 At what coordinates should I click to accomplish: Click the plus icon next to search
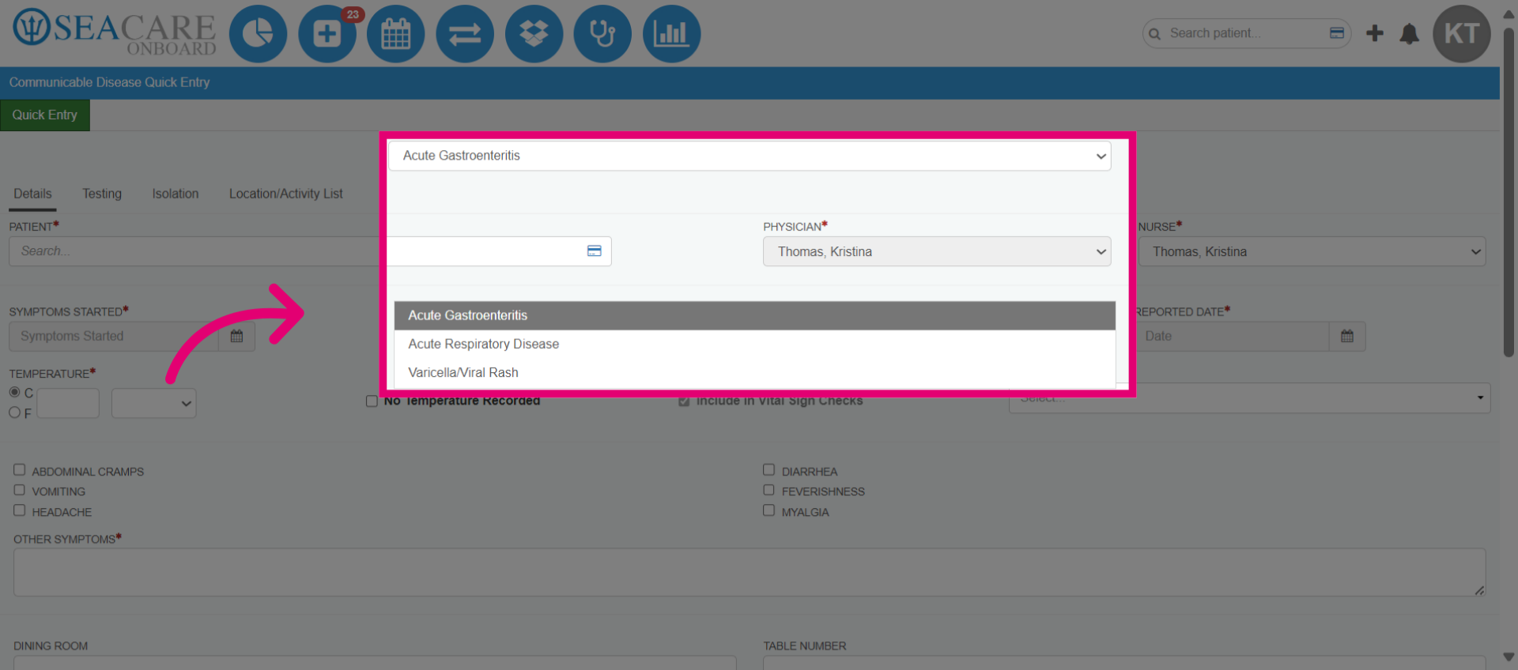coord(1375,33)
